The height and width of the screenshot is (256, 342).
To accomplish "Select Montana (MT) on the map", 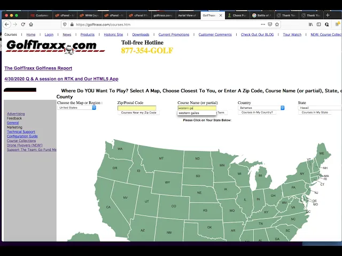I will pyautogui.click(x=161, y=158).
